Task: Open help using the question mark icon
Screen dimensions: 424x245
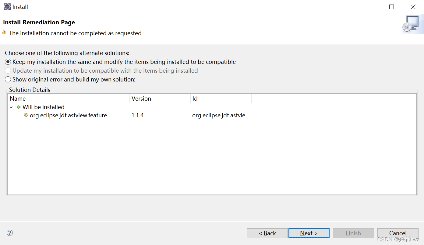Action: click(x=9, y=233)
